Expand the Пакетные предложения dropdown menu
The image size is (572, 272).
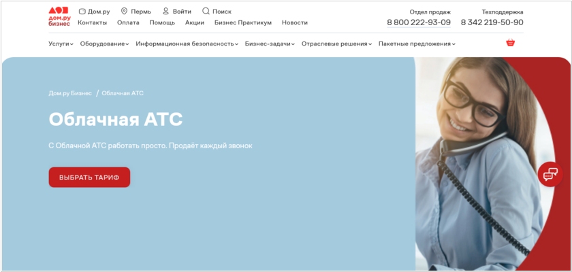point(417,44)
